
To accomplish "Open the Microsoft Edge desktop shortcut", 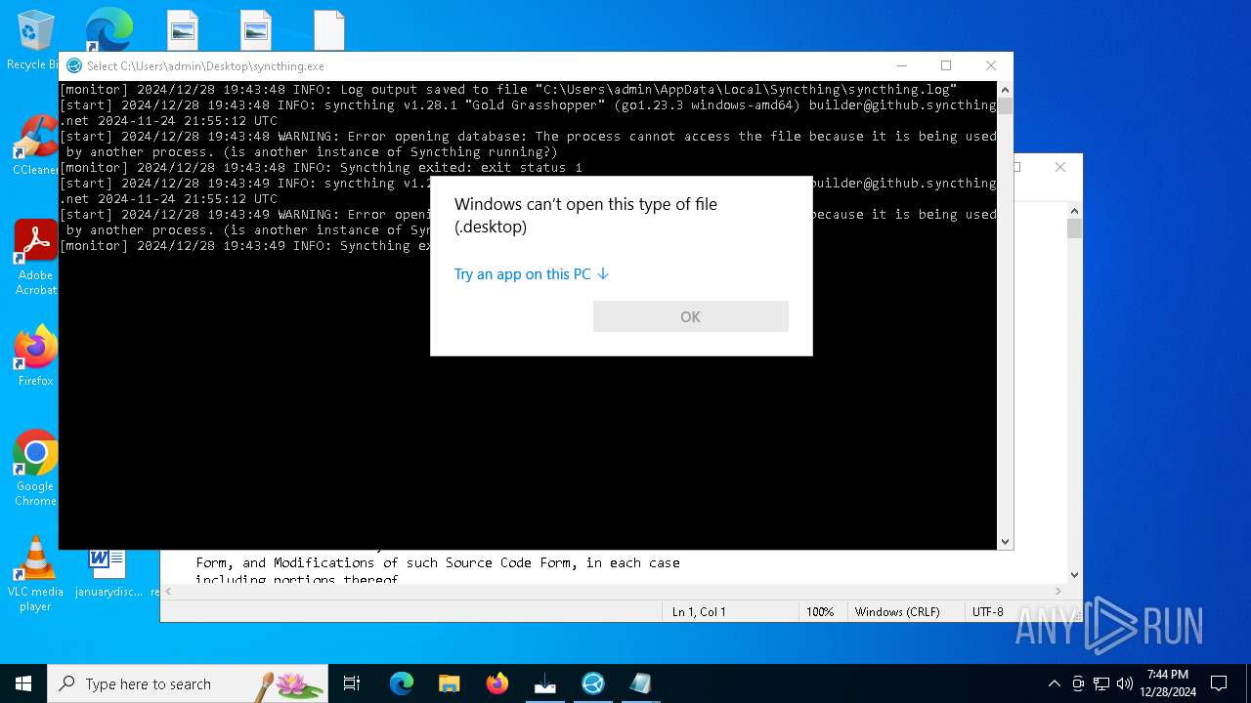I will coord(108,29).
